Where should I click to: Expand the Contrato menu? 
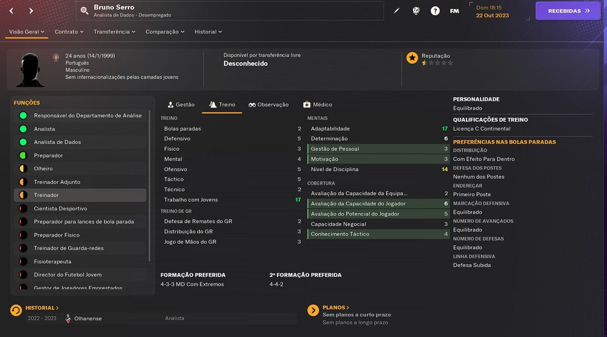pyautogui.click(x=69, y=31)
